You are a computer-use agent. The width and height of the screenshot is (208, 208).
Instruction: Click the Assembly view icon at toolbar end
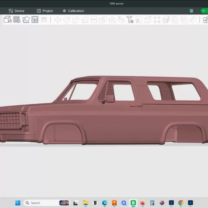click(205, 20)
